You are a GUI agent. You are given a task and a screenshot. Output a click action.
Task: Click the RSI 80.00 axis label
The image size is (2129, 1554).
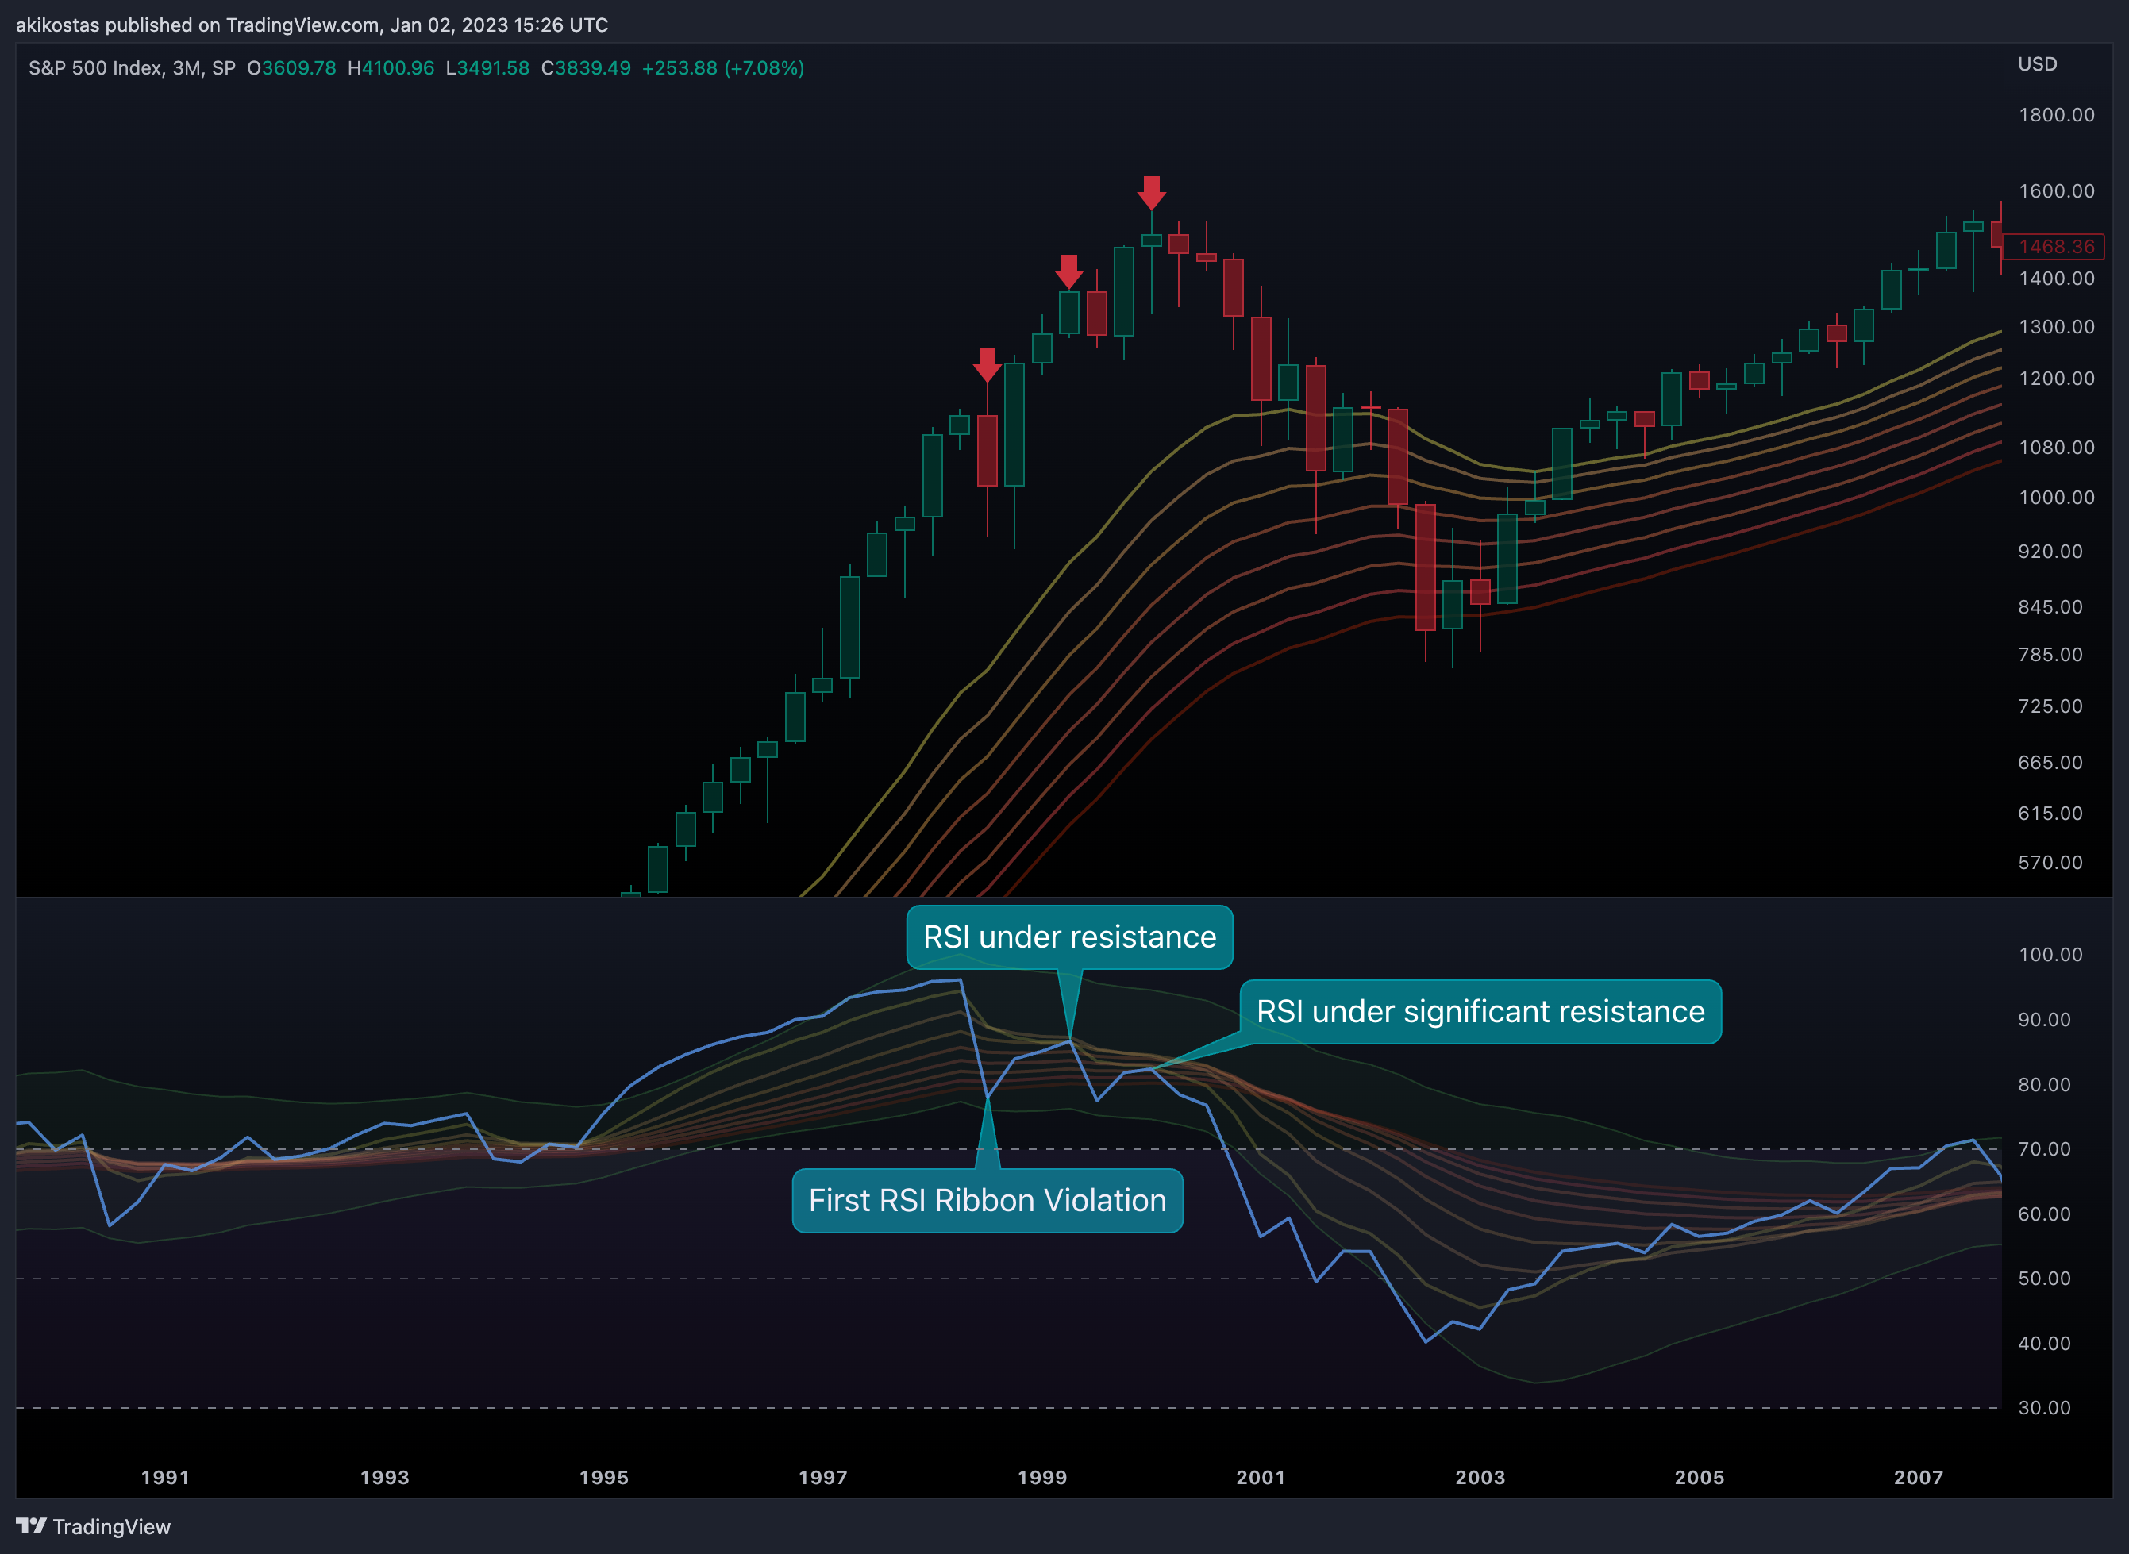point(2044,1085)
